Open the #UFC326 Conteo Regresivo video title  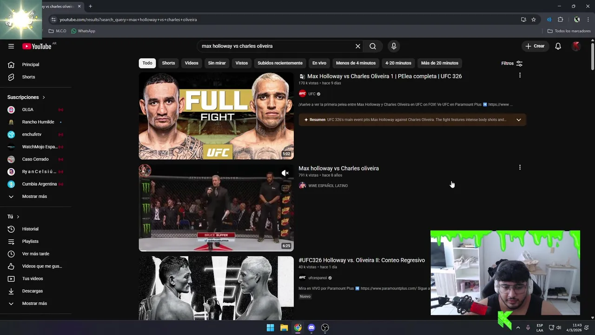tap(362, 260)
